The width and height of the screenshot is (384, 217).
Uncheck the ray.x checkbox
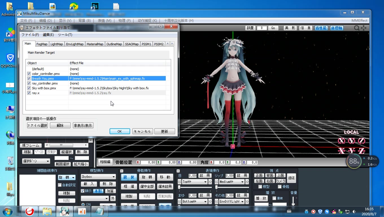(x=29, y=93)
